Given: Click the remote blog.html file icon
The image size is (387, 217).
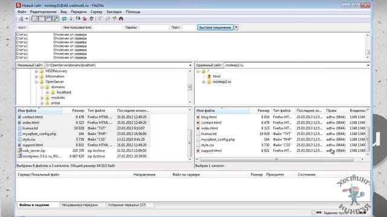Looking at the screenshot, I should [x=198, y=117].
